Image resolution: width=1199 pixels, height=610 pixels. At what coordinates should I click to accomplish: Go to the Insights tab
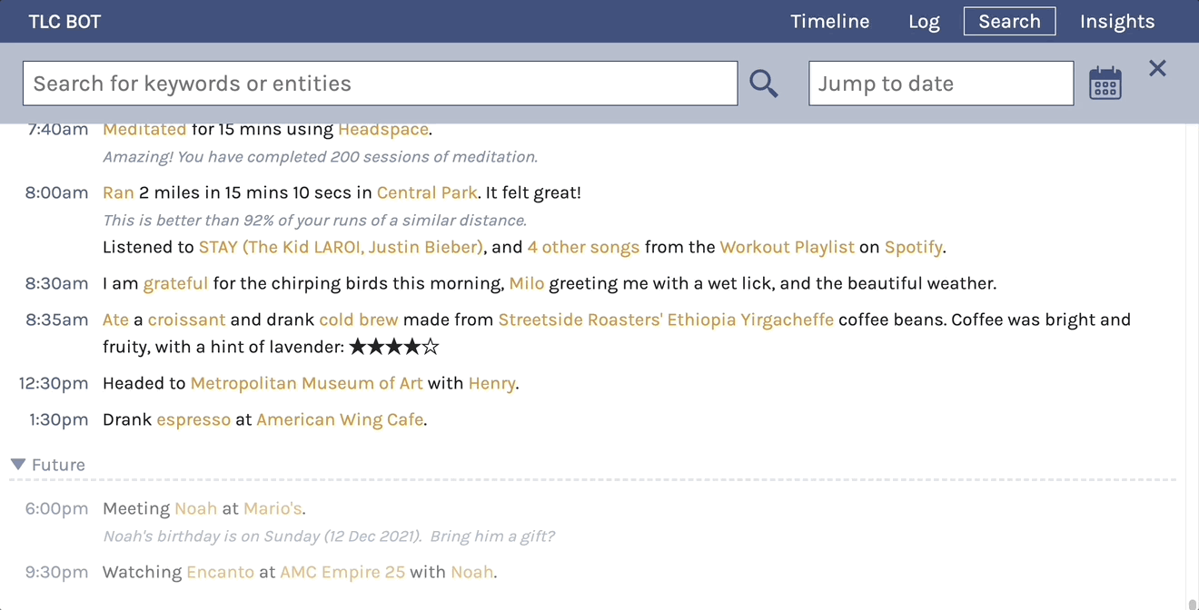click(x=1117, y=22)
